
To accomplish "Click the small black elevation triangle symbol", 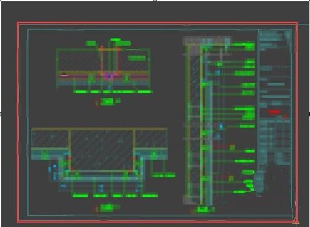I will [x=64, y=74].
